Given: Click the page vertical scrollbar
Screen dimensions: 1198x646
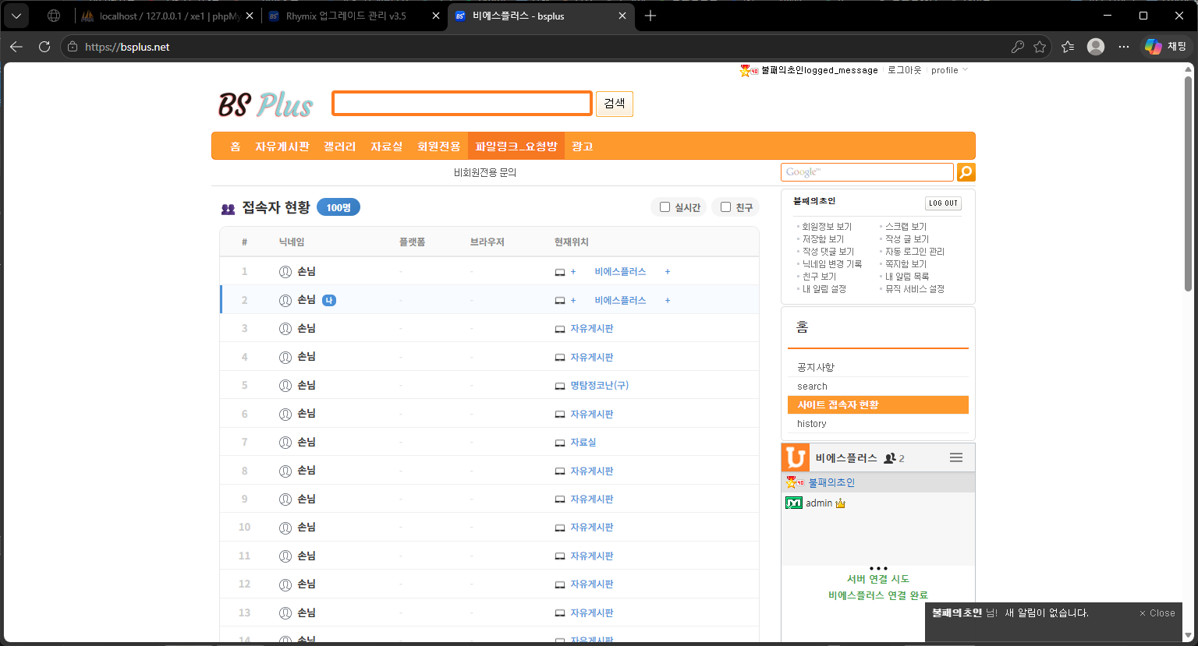Looking at the screenshot, I should (x=1188, y=185).
